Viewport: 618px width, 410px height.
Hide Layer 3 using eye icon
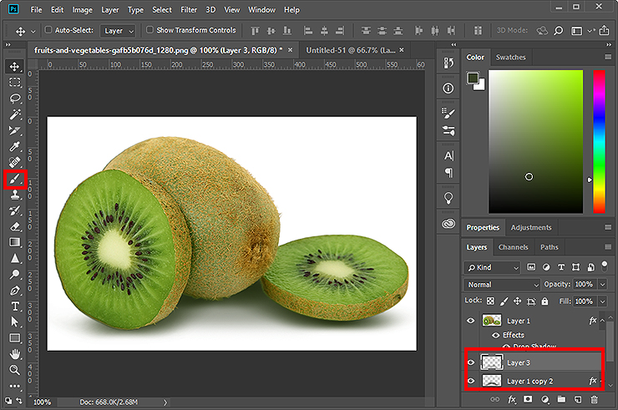pos(471,362)
